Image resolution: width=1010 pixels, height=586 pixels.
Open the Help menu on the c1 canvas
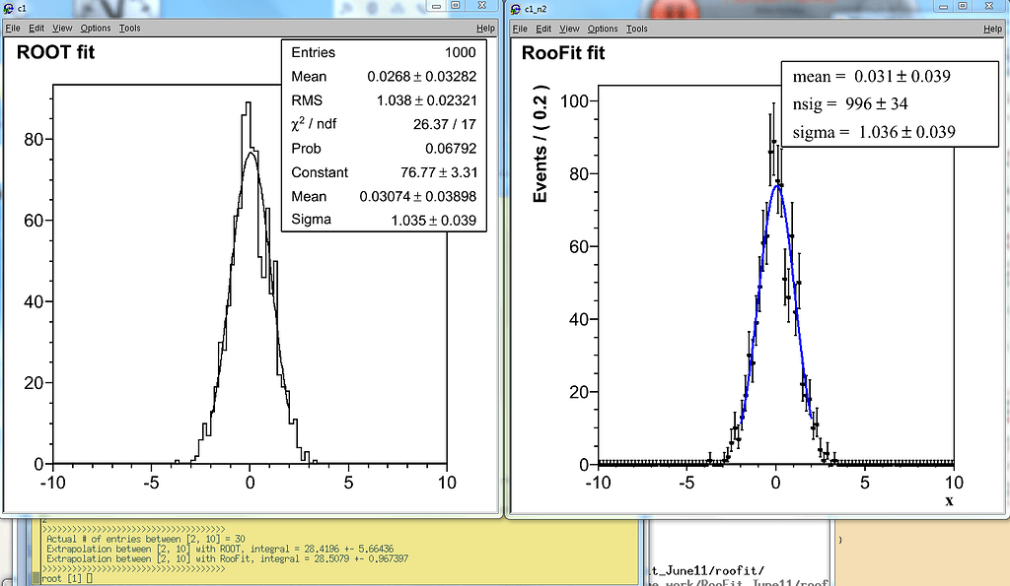point(485,28)
